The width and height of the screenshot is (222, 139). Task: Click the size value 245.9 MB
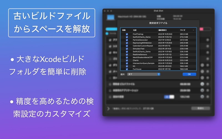point(184,43)
